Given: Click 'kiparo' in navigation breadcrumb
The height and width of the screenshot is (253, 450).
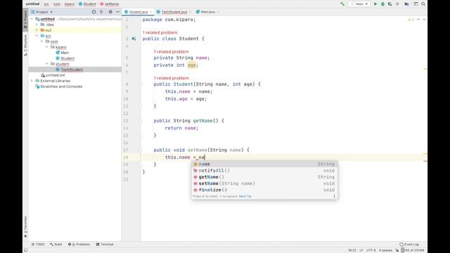Looking at the screenshot, I should click(70, 4).
